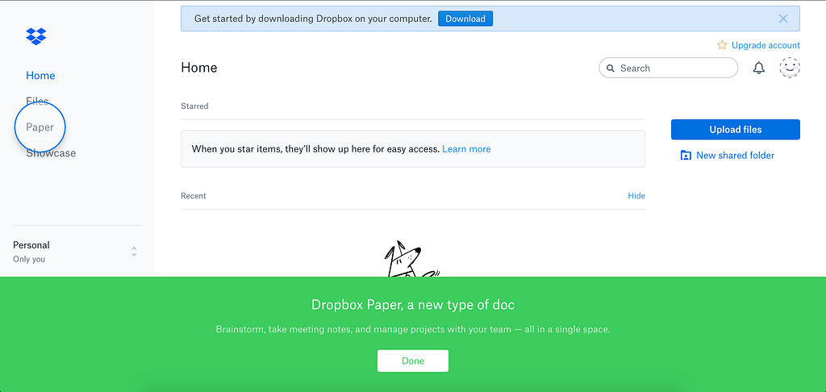Click the Upgrade account star icon
The image size is (826, 392).
(722, 45)
